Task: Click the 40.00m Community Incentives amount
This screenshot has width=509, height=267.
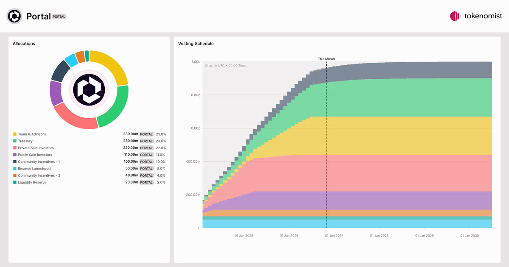Action: [x=131, y=175]
